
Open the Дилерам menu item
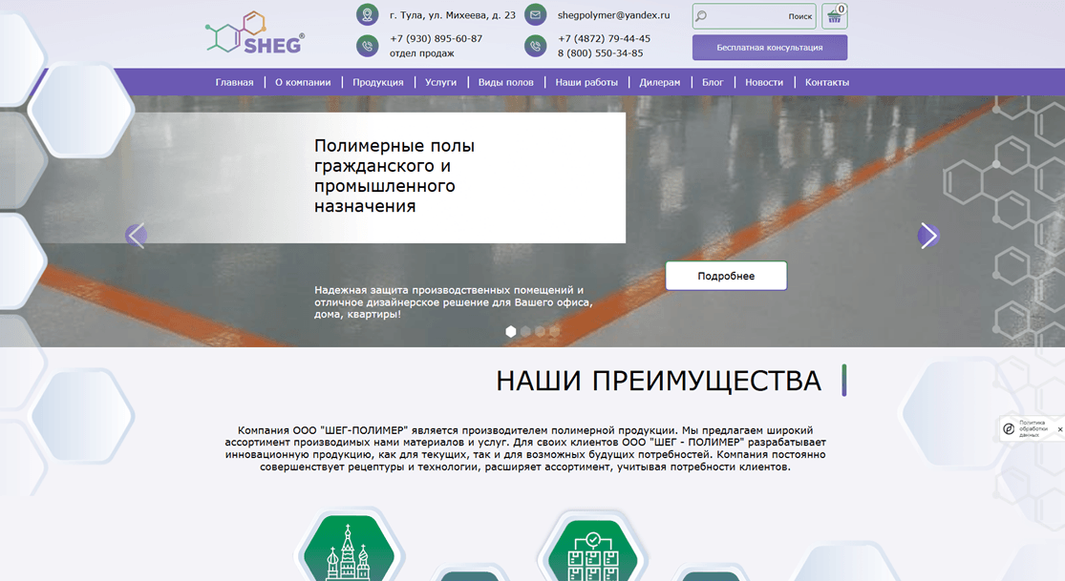point(659,82)
